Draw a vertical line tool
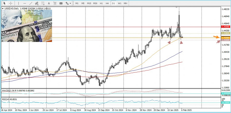 [18, 3]
